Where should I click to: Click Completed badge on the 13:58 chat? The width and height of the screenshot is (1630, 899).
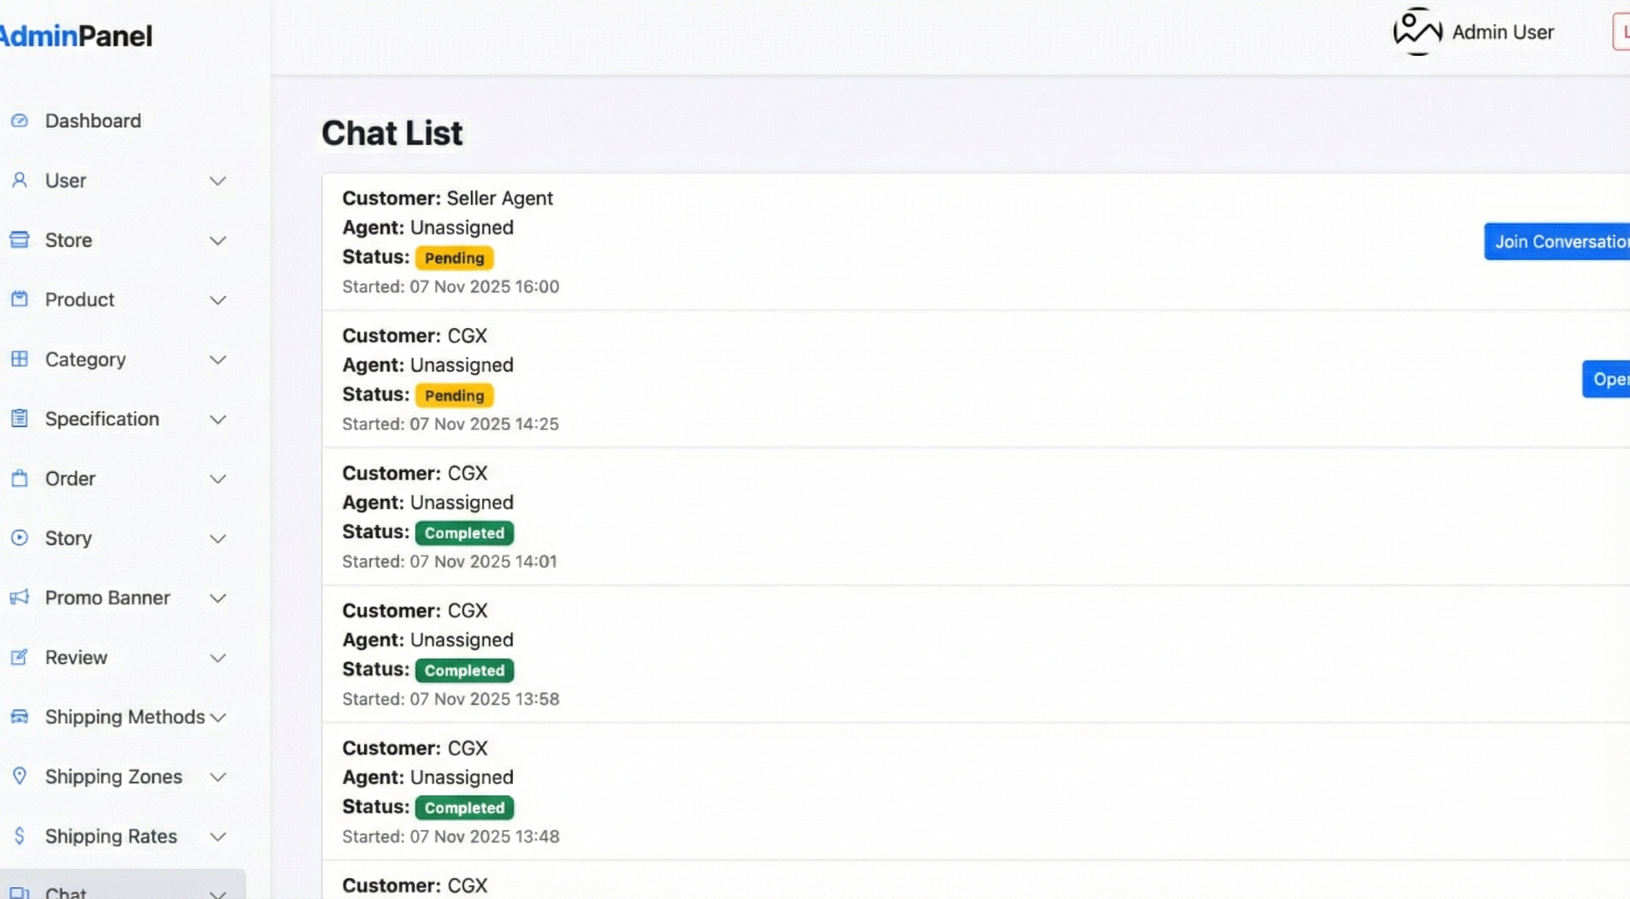coord(464,670)
